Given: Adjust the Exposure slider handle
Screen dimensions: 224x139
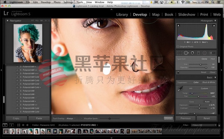Looking at the screenshot, I should pos(199,105).
